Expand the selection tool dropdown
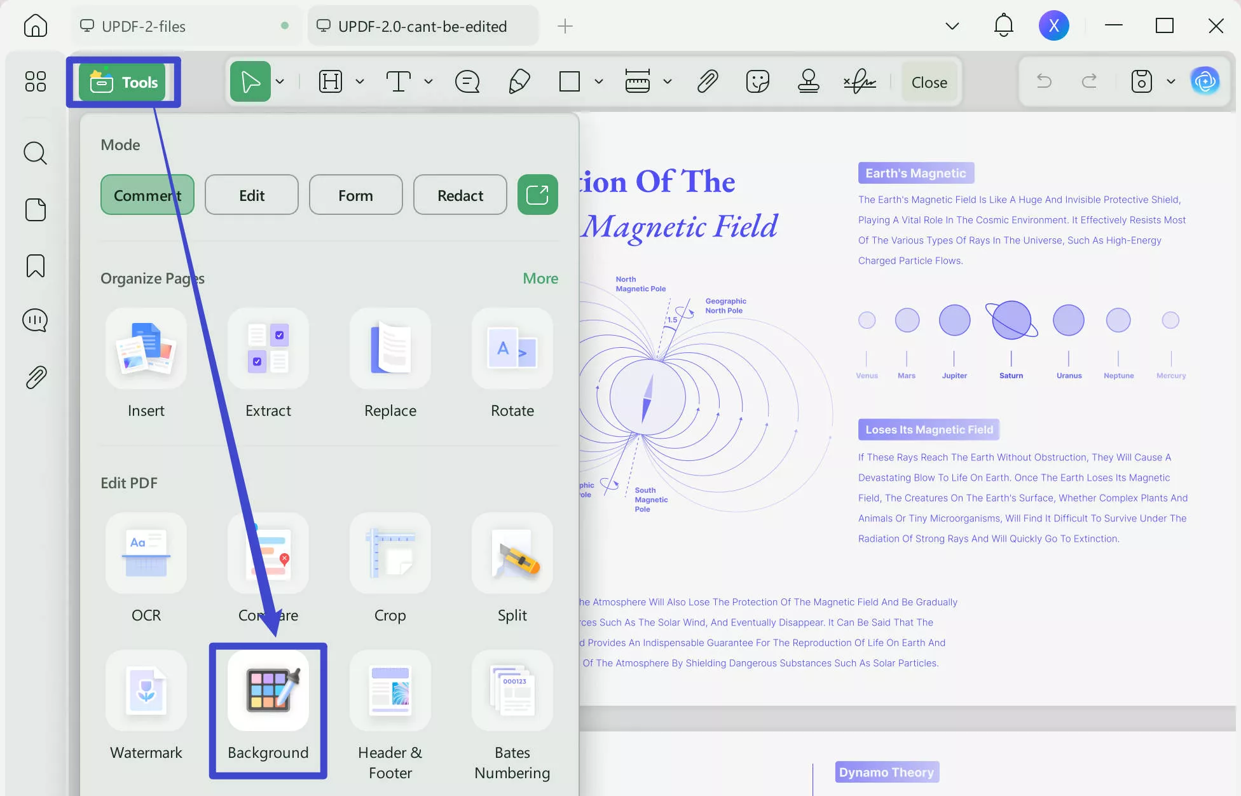 [x=280, y=81]
